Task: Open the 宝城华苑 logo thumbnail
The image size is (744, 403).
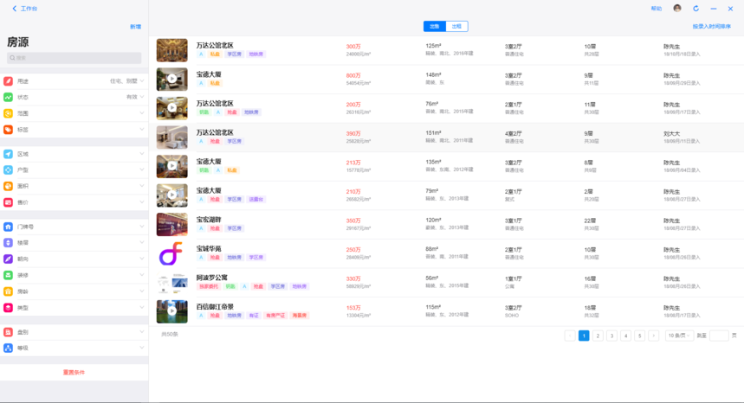Action: 171,253
